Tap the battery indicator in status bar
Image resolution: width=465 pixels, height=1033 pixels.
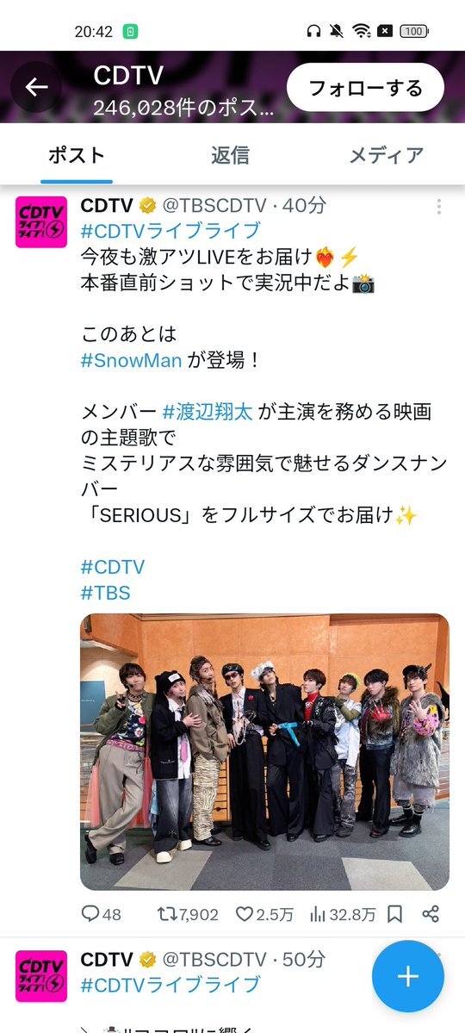[x=414, y=31]
